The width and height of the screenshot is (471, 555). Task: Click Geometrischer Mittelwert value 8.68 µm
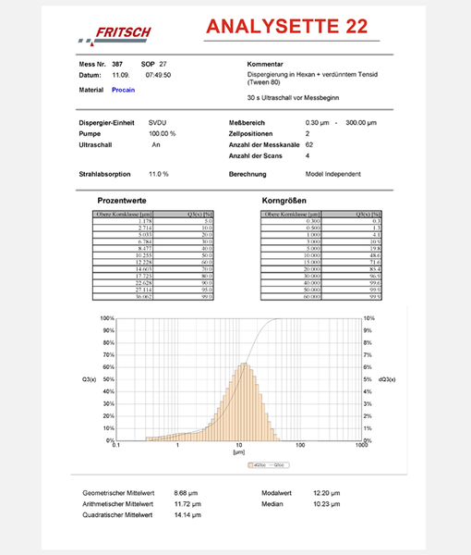tap(186, 493)
